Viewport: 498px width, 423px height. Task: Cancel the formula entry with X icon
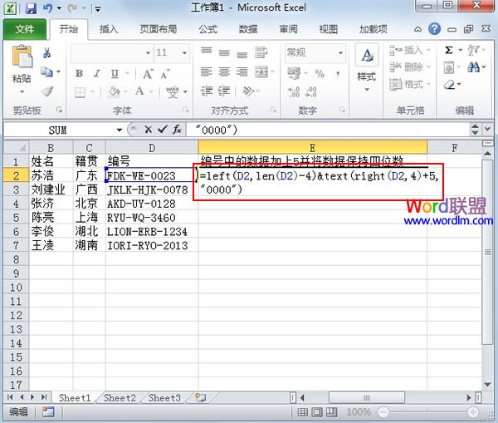point(149,130)
